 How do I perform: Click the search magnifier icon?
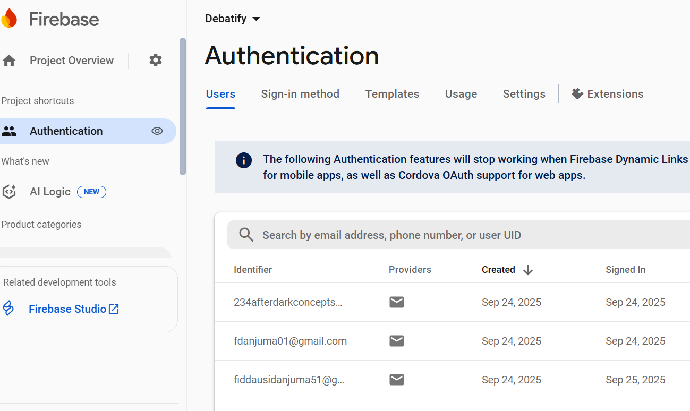click(246, 235)
